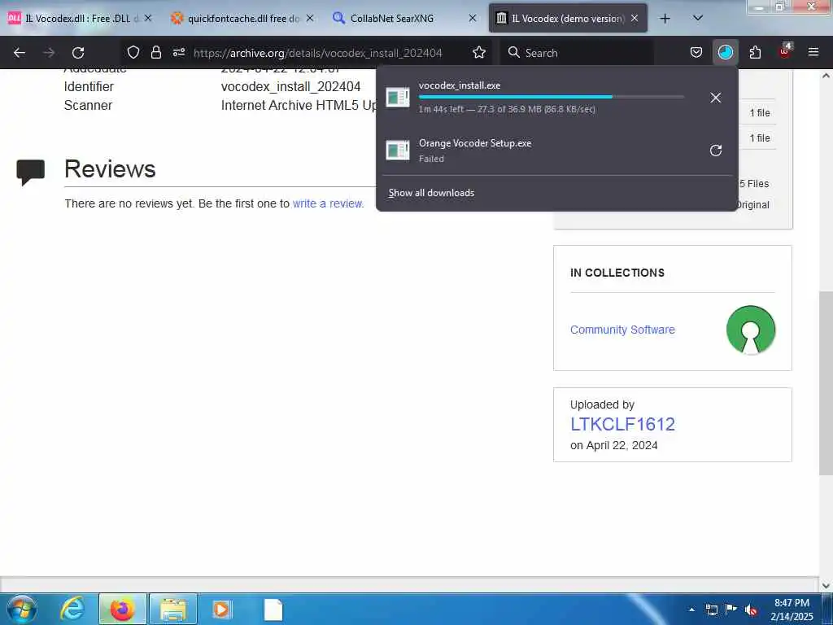Viewport: 833px width, 625px height.
Task: Click the page vertical scrollbar thumb
Action: pos(826,382)
